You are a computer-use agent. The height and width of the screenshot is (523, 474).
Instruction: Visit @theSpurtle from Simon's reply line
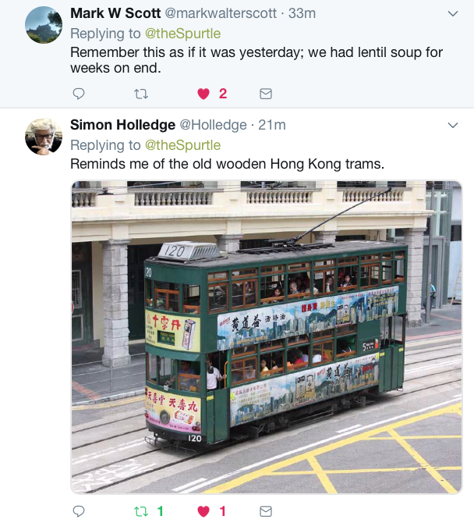click(x=182, y=145)
